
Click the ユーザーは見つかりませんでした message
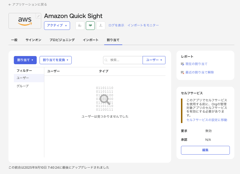click(105, 117)
